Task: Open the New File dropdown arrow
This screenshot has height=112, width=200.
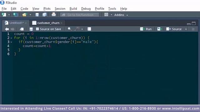Action: pyautogui.click(x=9, y=15)
